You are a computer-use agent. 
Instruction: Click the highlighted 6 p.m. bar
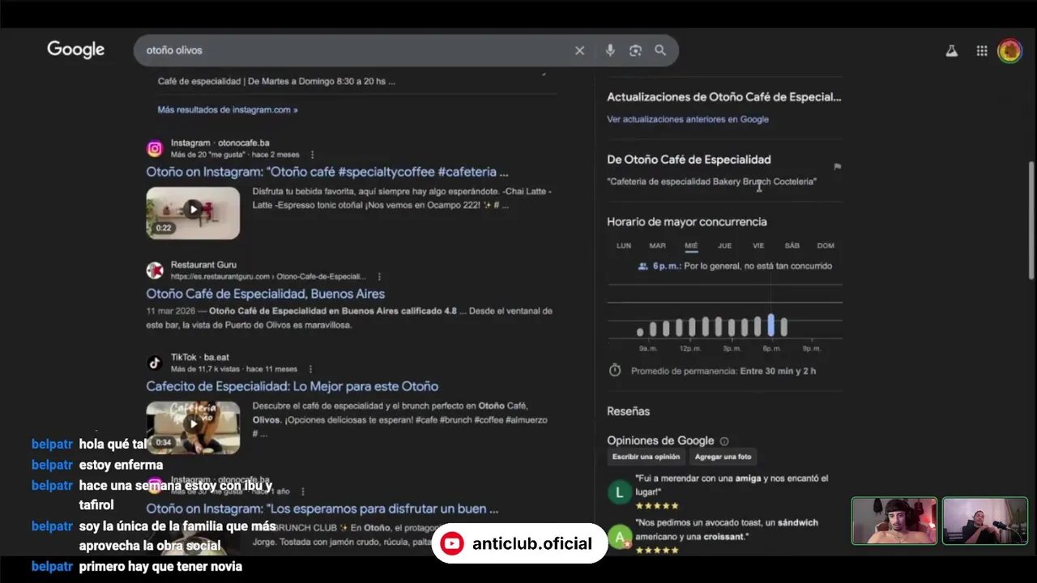(770, 326)
